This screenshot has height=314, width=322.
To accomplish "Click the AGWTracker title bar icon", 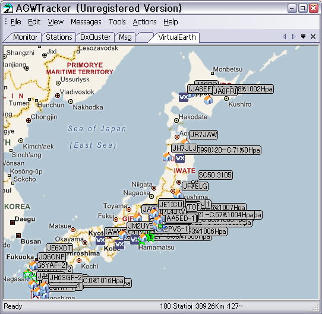I will [x=8, y=9].
